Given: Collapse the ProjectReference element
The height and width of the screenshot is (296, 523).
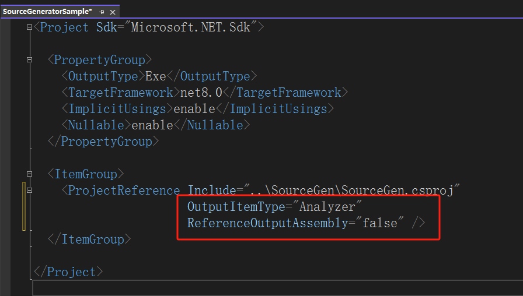Looking at the screenshot, I should [30, 191].
